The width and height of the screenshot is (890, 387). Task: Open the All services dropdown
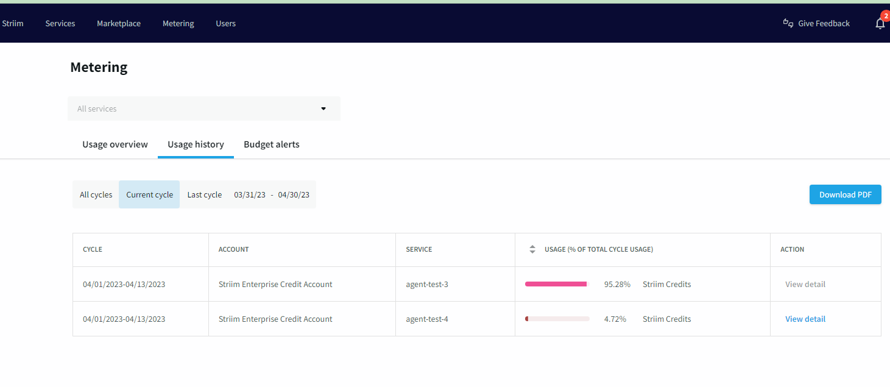[x=204, y=108]
